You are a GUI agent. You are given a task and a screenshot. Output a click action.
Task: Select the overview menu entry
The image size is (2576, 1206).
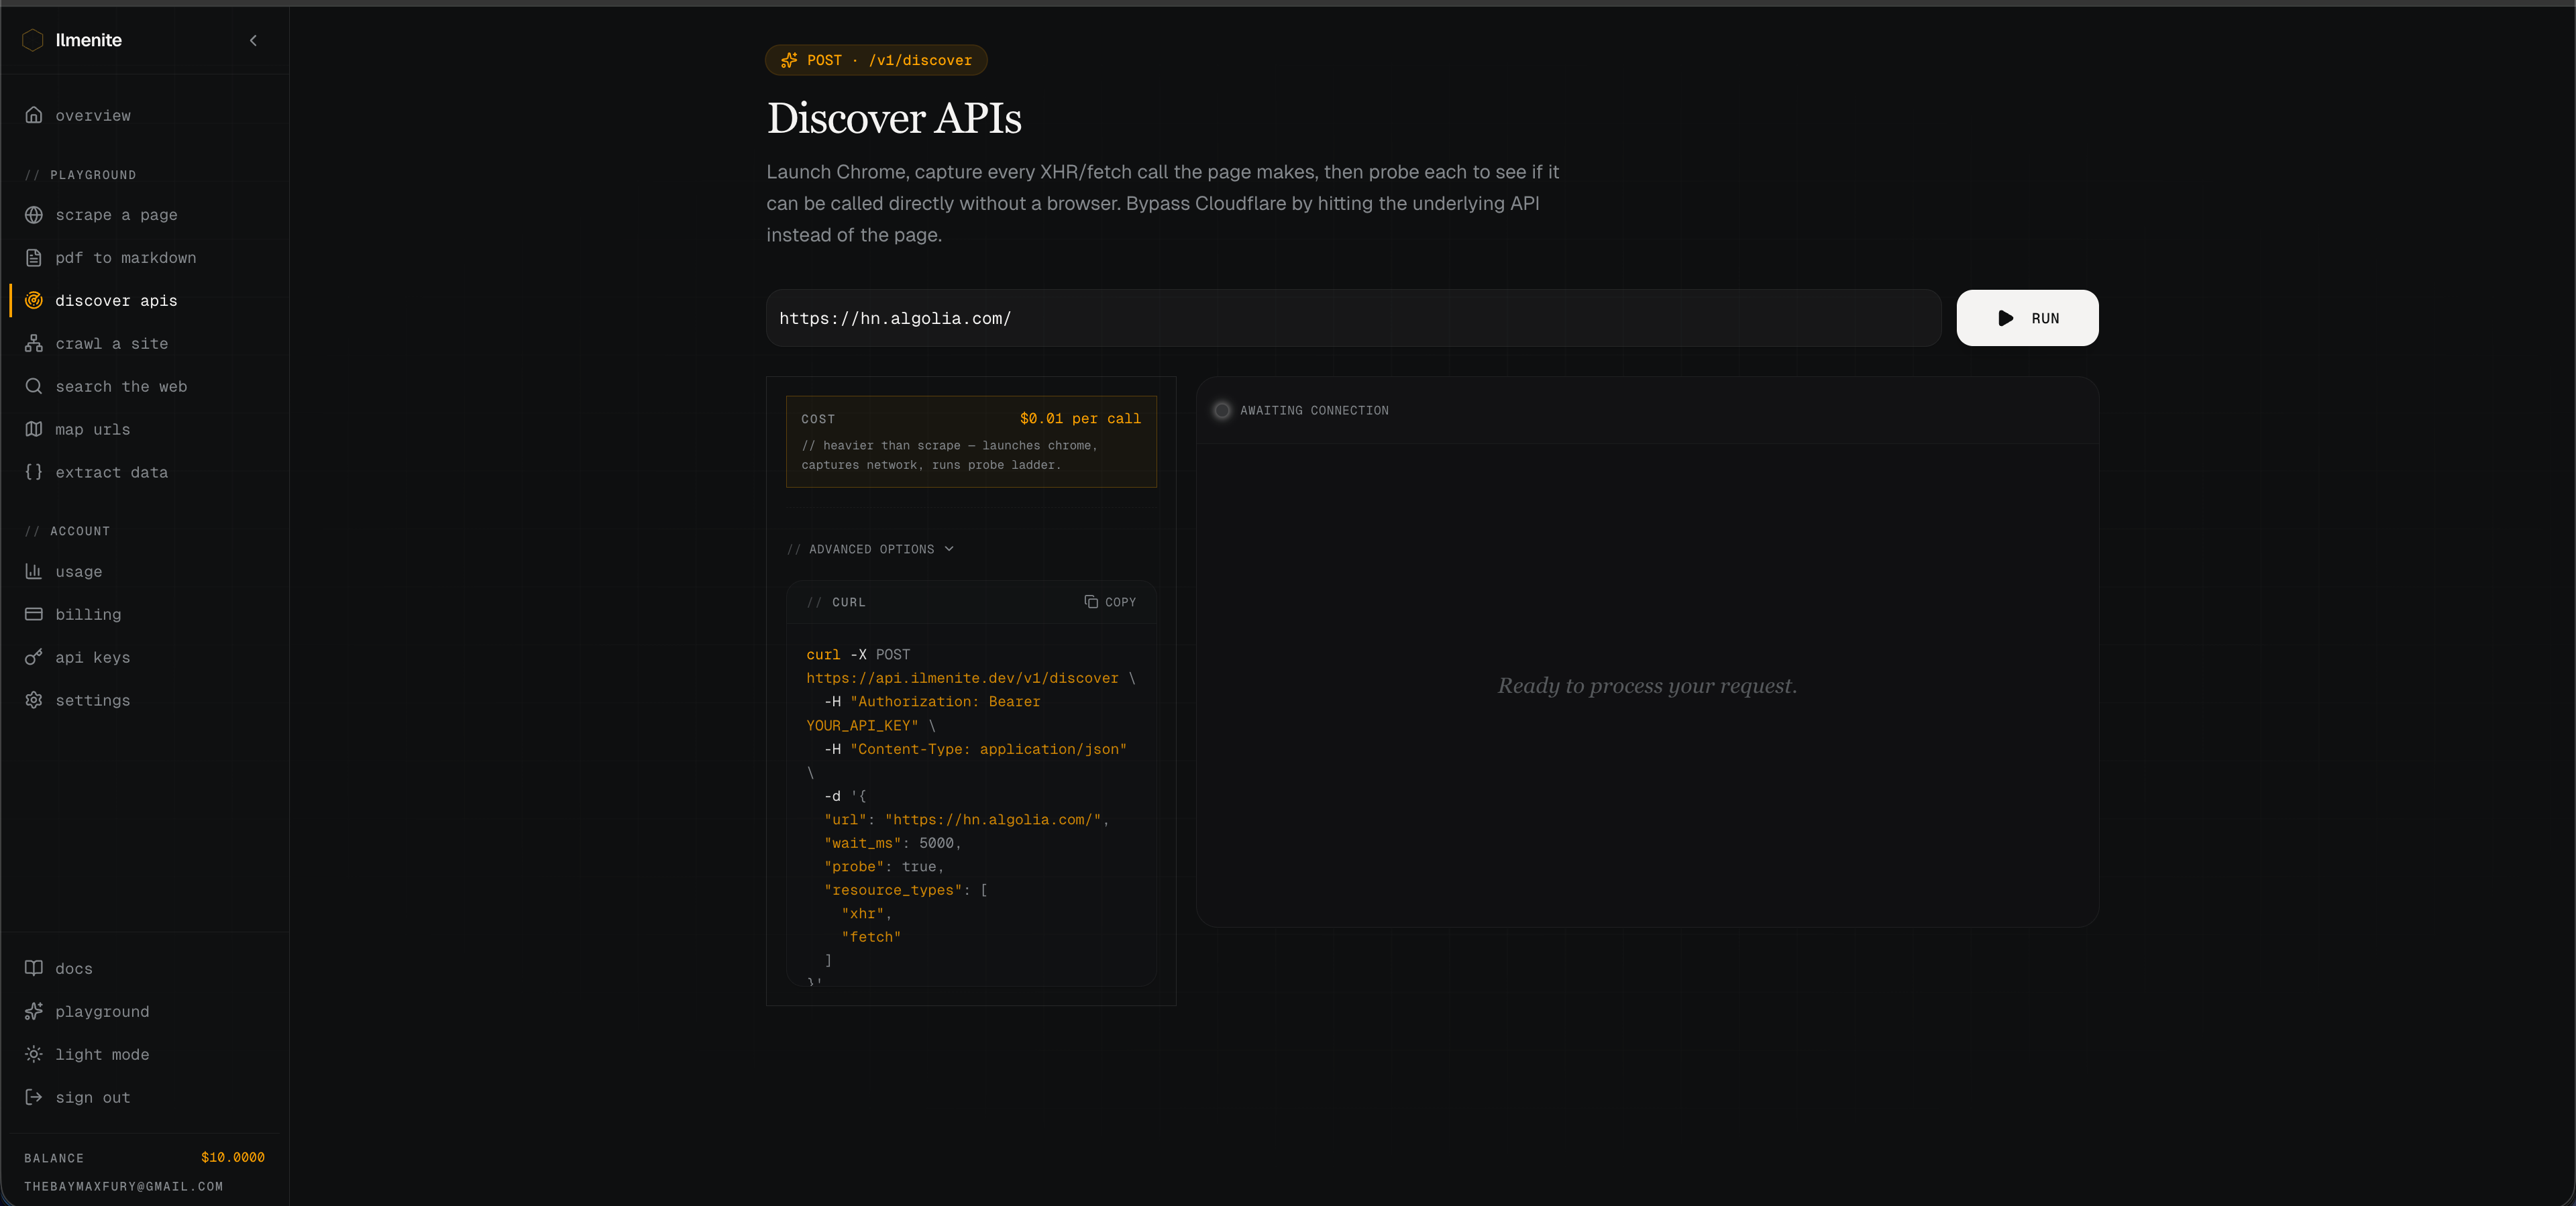click(x=92, y=115)
